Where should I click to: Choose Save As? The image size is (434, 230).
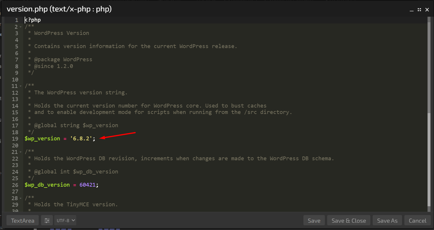(387, 221)
